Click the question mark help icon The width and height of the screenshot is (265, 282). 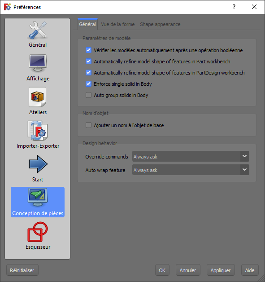234,7
